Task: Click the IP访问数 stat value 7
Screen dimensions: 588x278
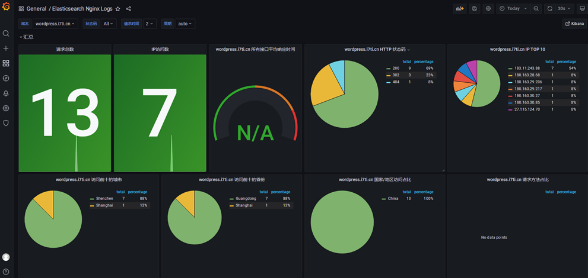Action: (160, 113)
